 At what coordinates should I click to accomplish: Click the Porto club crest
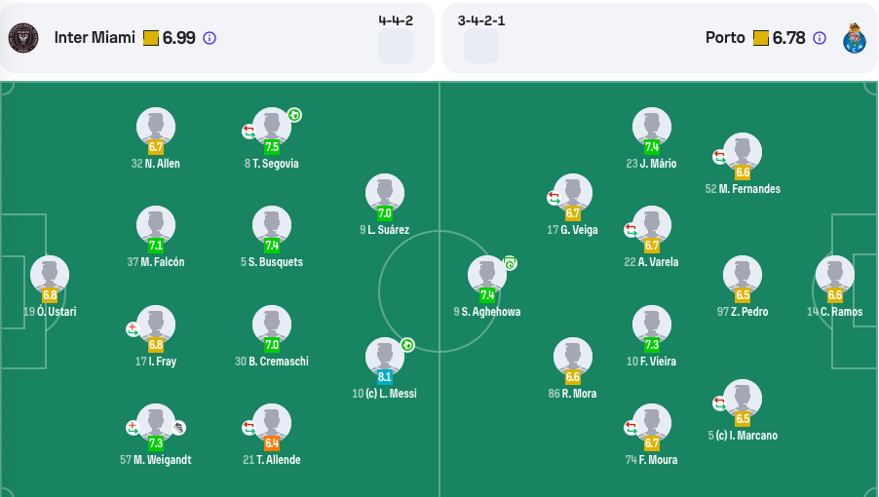pos(854,38)
